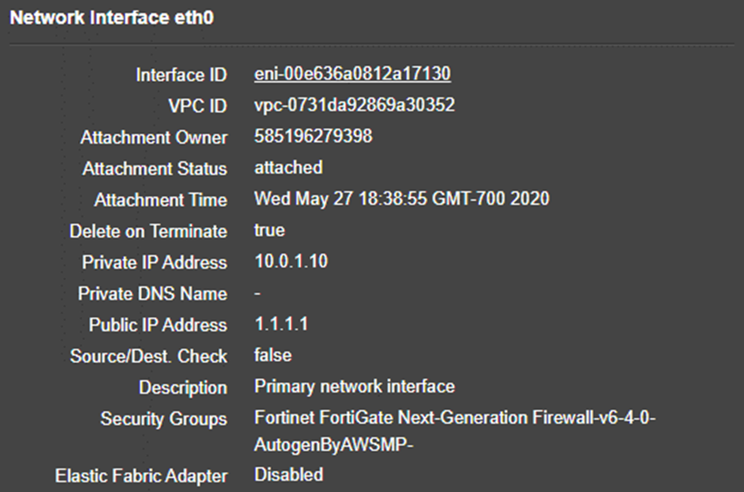Click the Attachment Status value attached

pos(288,167)
